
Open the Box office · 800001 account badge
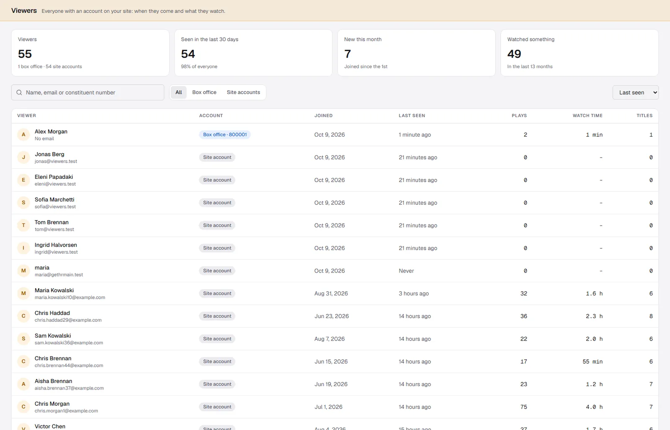pyautogui.click(x=225, y=135)
